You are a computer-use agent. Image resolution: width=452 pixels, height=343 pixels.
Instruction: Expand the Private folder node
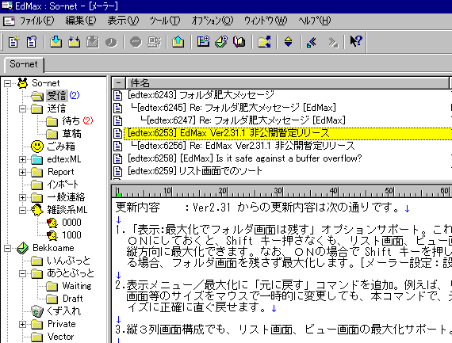click(x=22, y=324)
